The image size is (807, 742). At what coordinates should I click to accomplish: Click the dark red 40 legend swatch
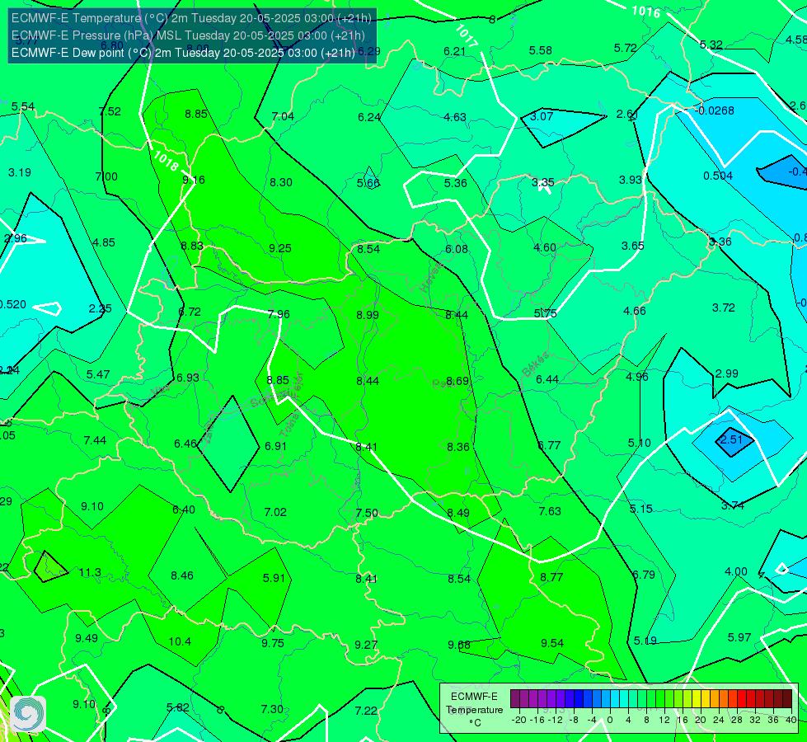click(787, 699)
